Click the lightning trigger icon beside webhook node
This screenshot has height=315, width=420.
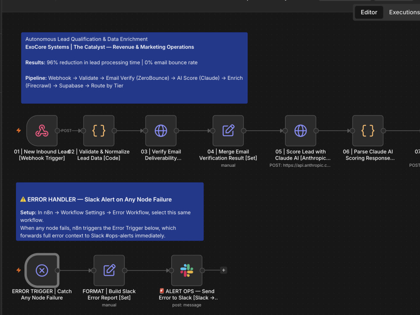(19, 131)
